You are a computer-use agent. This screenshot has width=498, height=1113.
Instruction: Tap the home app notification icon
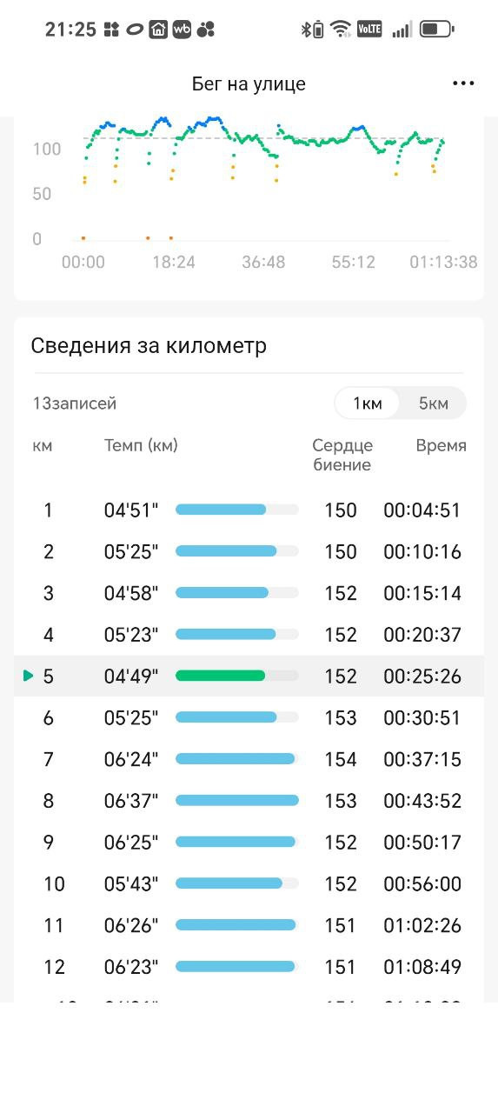coord(158,30)
